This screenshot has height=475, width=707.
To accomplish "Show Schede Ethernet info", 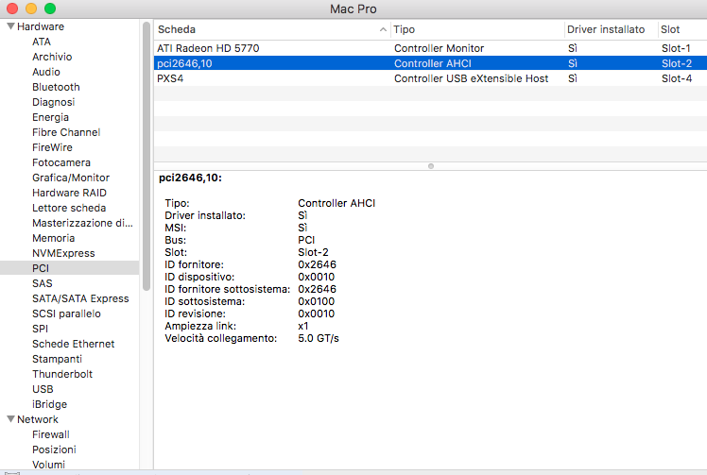I will click(73, 344).
